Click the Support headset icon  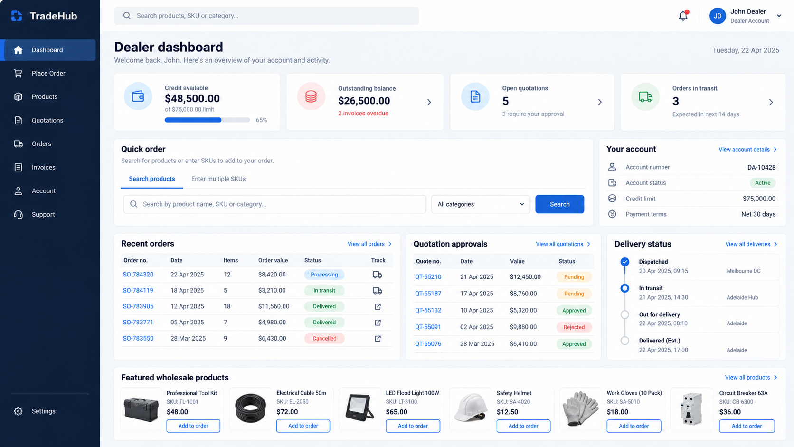pos(18,214)
